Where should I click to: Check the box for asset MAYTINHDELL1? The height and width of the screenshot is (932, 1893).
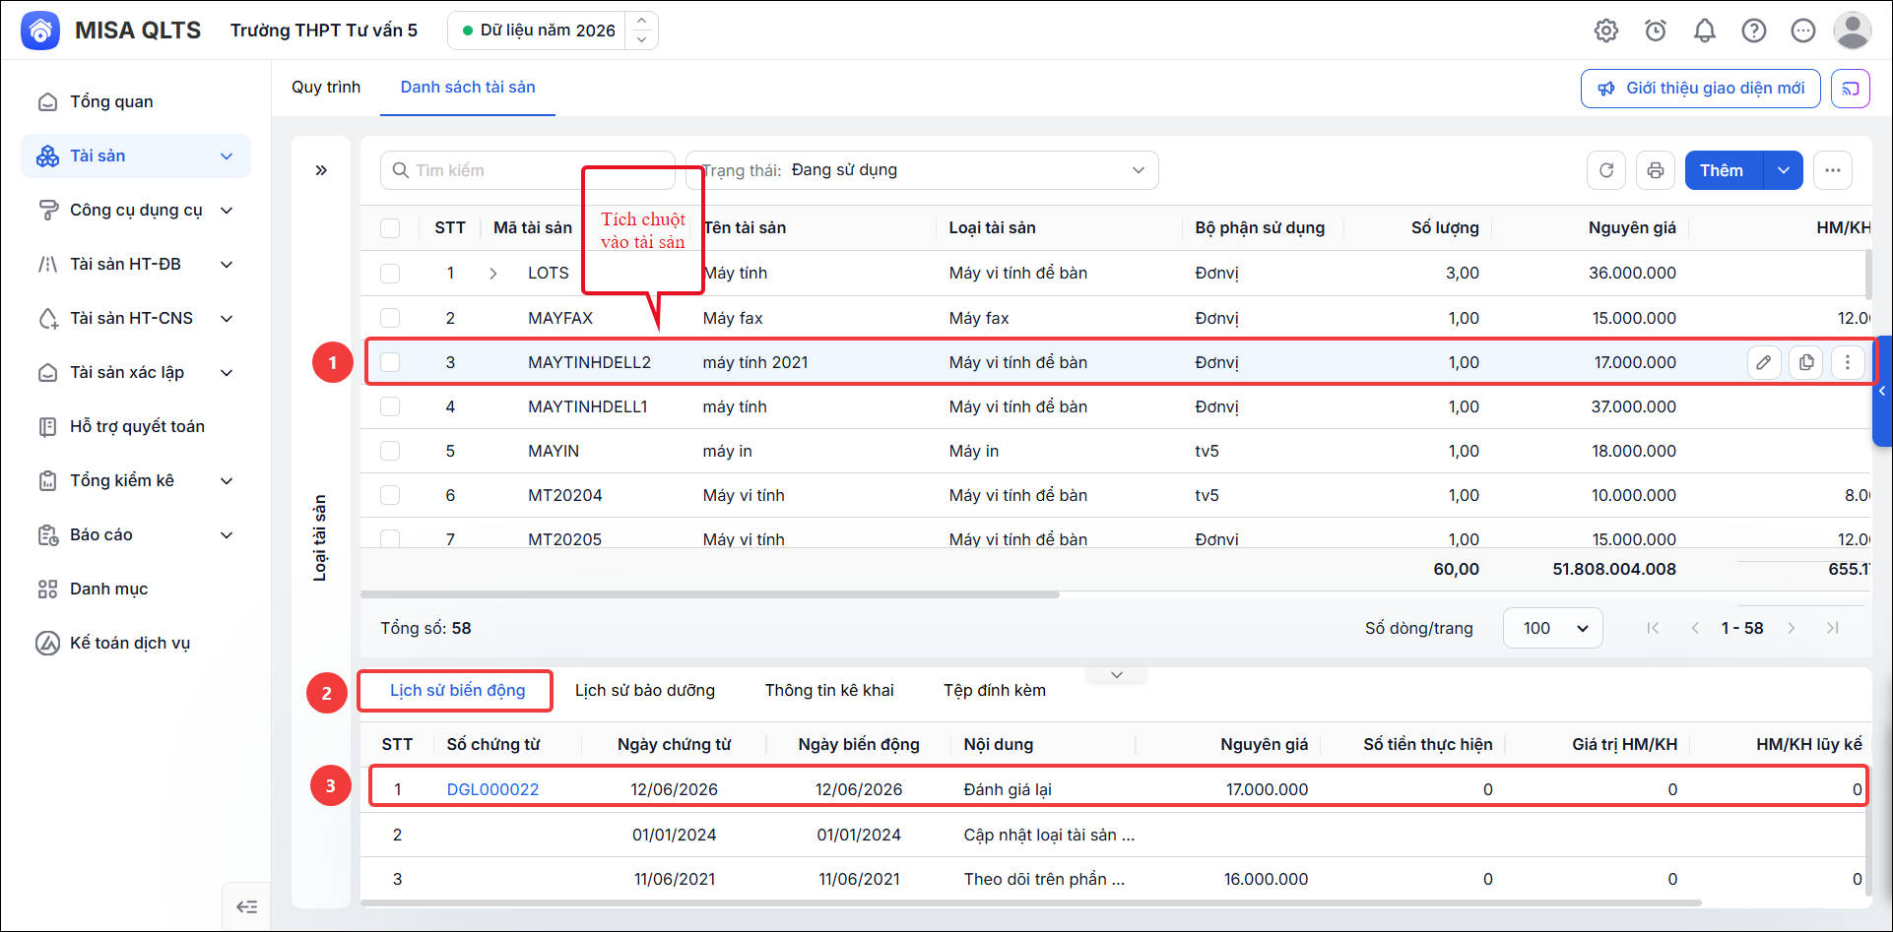(x=390, y=406)
